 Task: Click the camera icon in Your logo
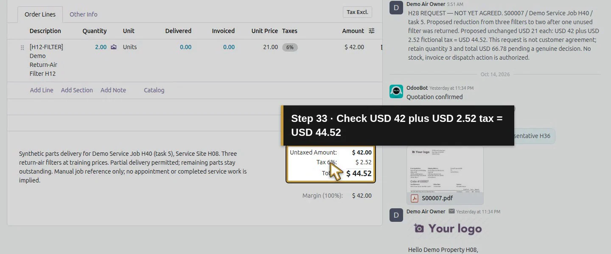click(419, 229)
